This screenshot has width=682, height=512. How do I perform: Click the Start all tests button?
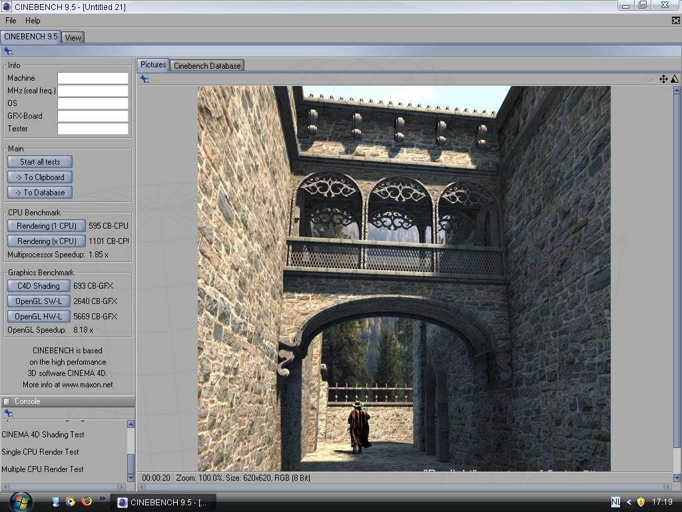click(x=40, y=162)
